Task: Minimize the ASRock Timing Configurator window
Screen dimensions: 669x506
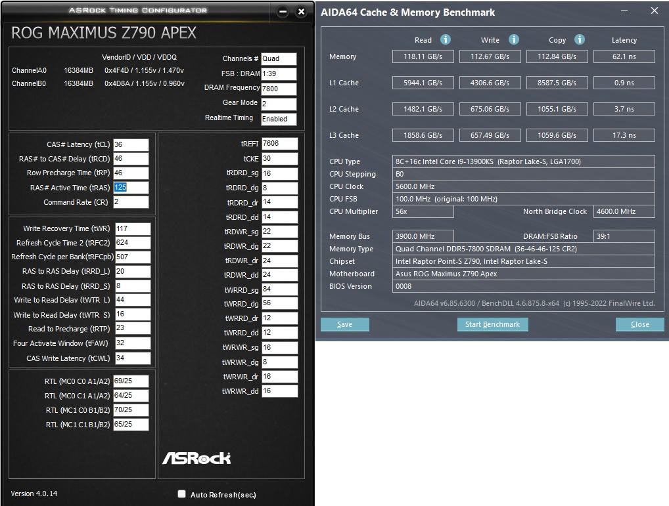Action: [x=283, y=12]
